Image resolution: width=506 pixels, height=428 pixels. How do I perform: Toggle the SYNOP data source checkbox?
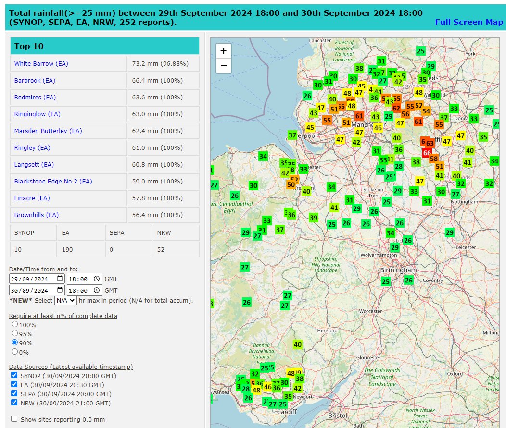(x=14, y=375)
